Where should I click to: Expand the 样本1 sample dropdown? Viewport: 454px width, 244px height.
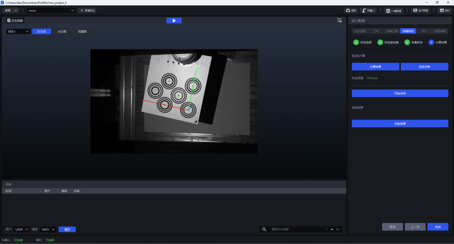pos(18,32)
